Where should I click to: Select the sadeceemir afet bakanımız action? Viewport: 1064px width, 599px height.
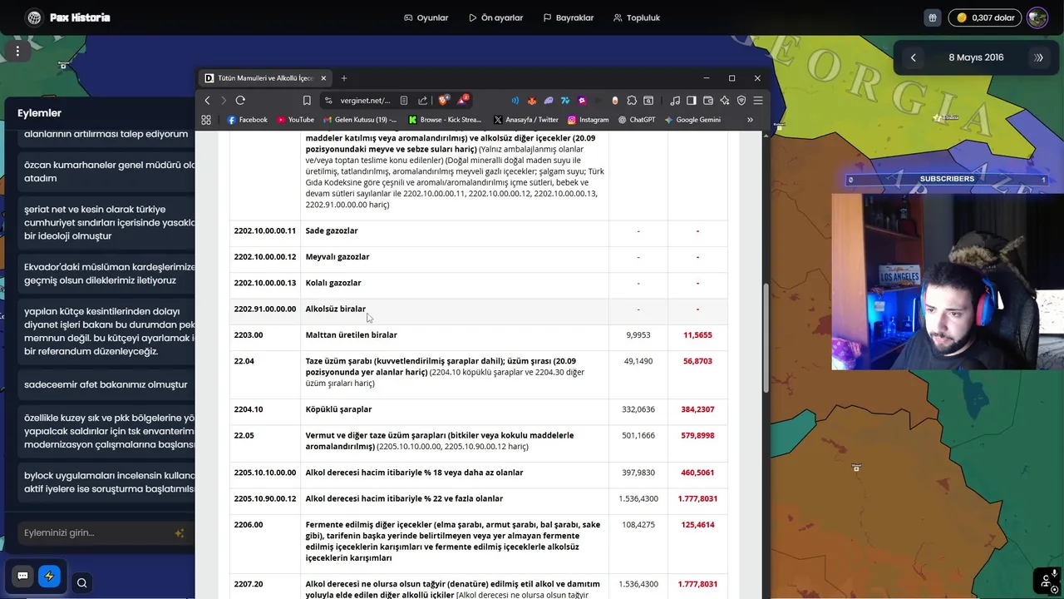[x=106, y=384]
